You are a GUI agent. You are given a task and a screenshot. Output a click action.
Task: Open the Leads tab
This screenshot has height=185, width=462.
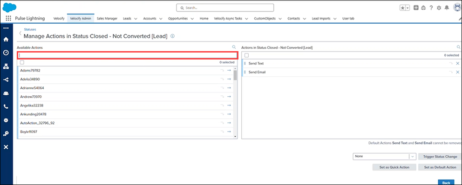(127, 19)
